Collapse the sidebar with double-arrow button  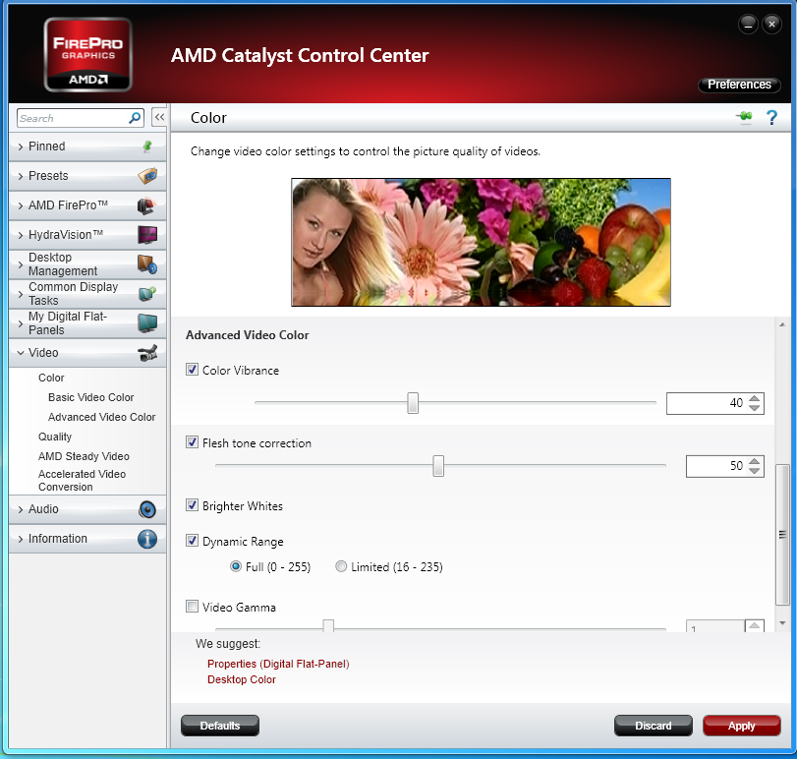(159, 117)
